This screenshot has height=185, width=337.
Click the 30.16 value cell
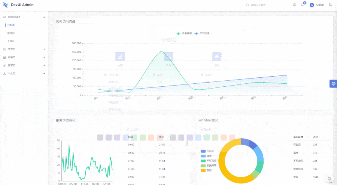(x=162, y=153)
